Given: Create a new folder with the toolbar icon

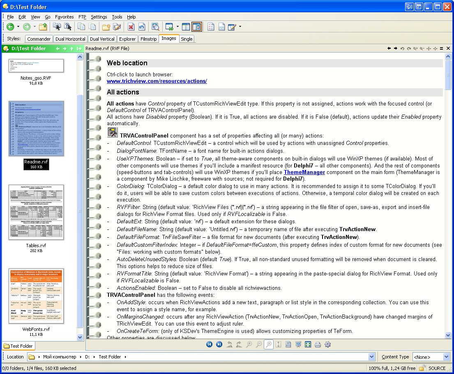Looking at the screenshot, I should pyautogui.click(x=106, y=27).
